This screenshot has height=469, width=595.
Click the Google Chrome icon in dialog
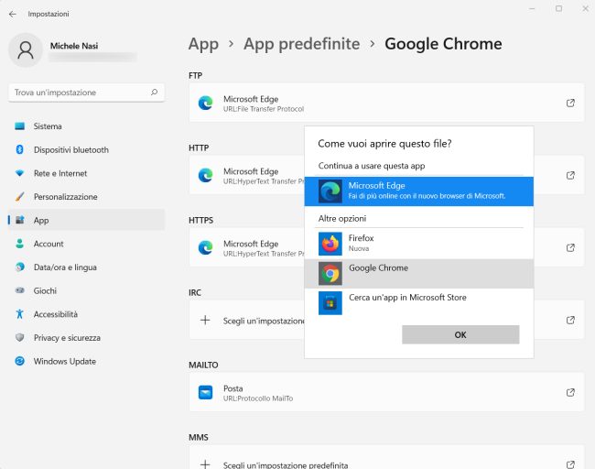tap(330, 273)
